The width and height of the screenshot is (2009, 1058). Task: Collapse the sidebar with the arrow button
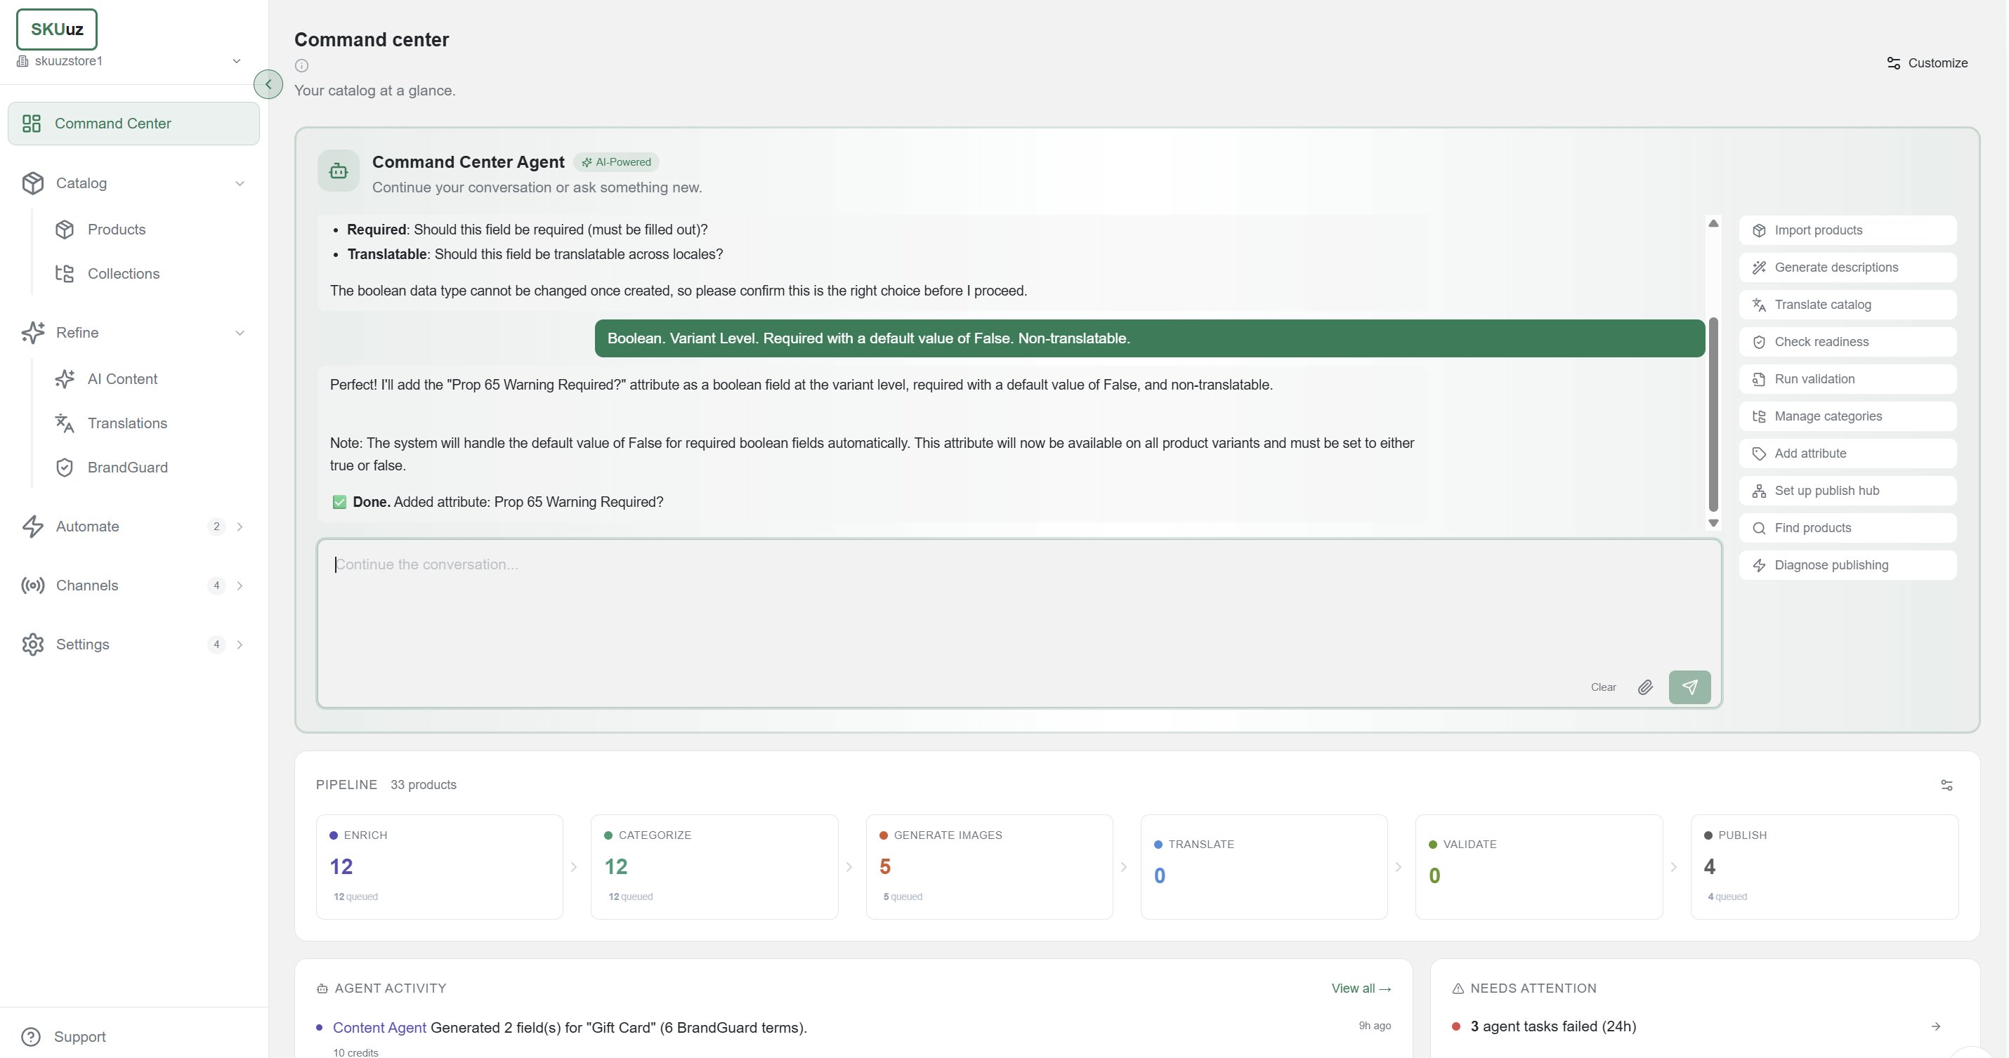[268, 84]
